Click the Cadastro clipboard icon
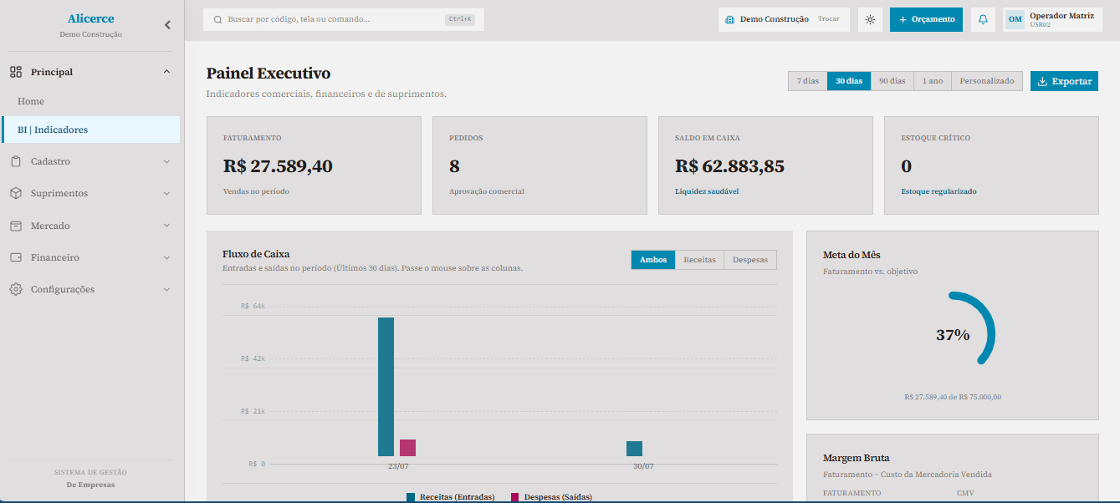 (x=16, y=161)
